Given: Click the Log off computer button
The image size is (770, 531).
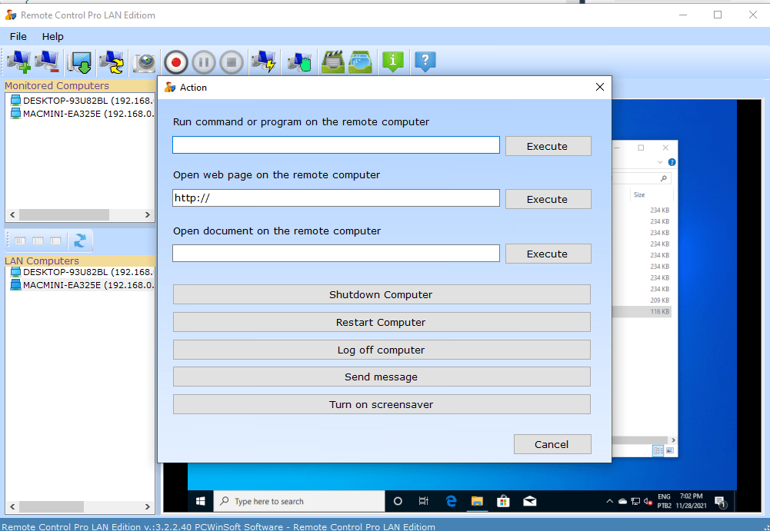Looking at the screenshot, I should coord(382,350).
